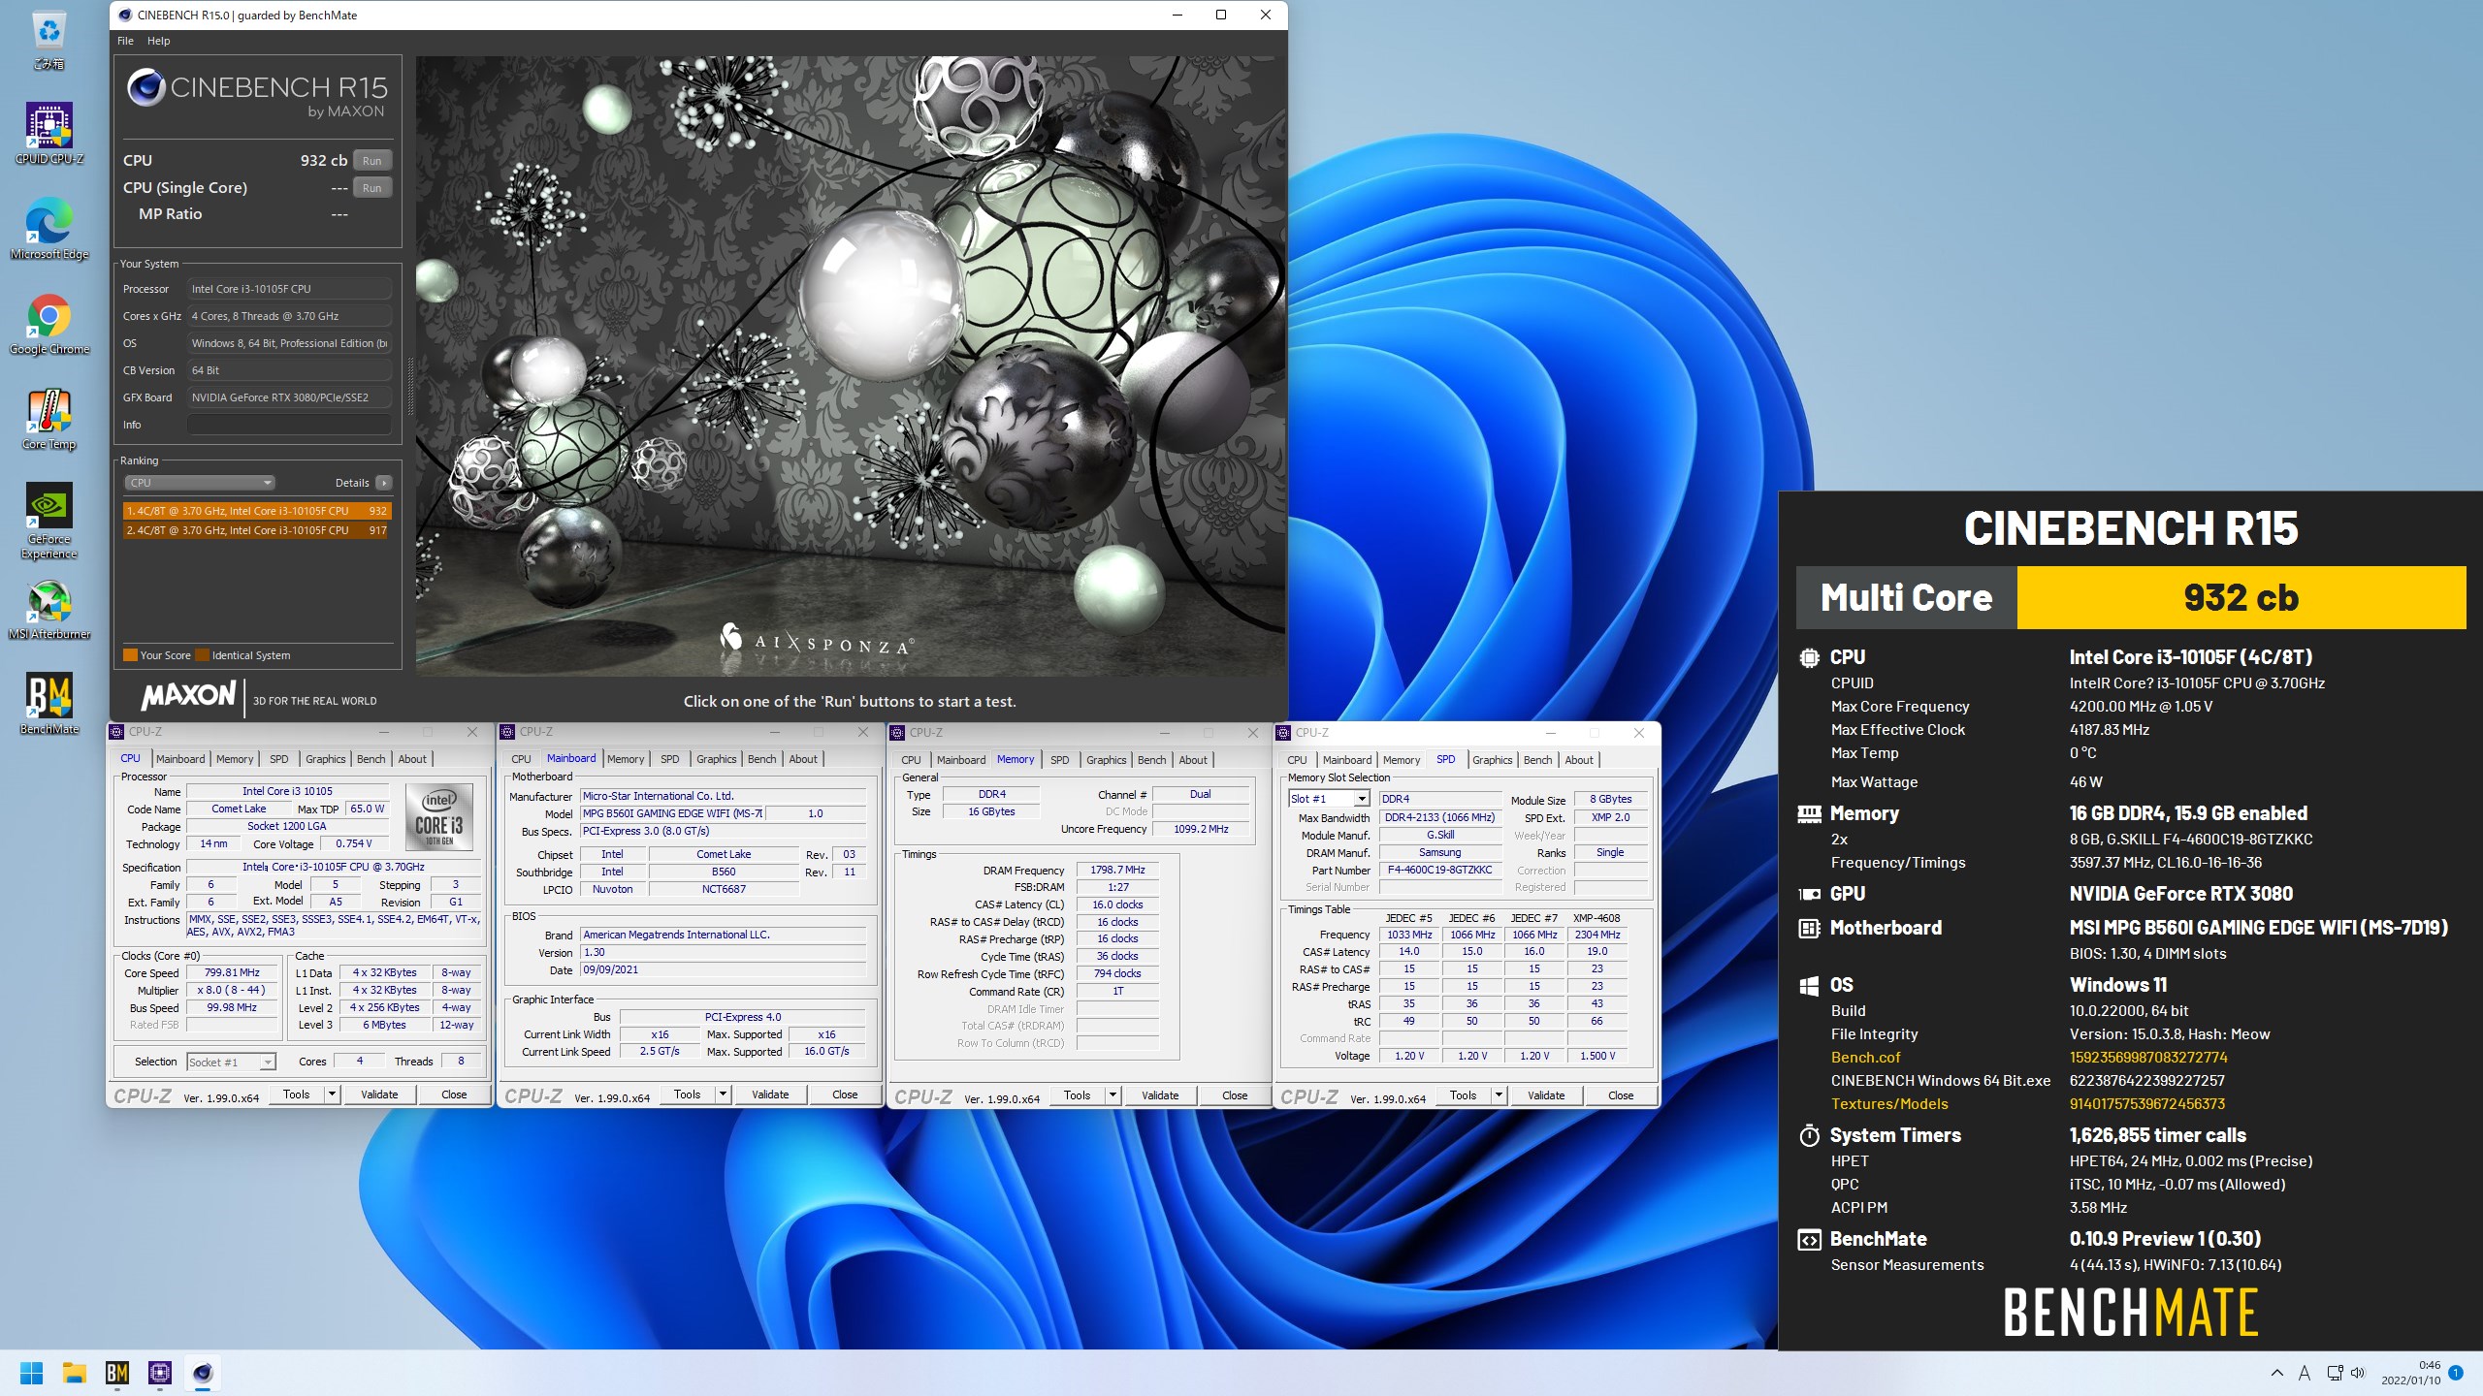The width and height of the screenshot is (2483, 1396).
Task: Click Tools button in third CPU-Z window
Action: (x=1077, y=1095)
